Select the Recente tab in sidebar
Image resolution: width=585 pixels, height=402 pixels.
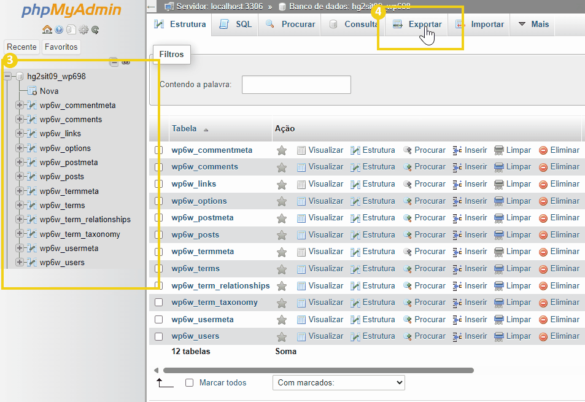21,47
